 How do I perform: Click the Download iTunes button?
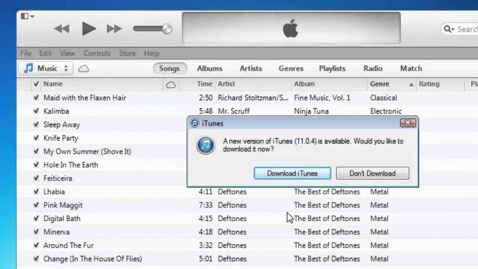(x=292, y=173)
